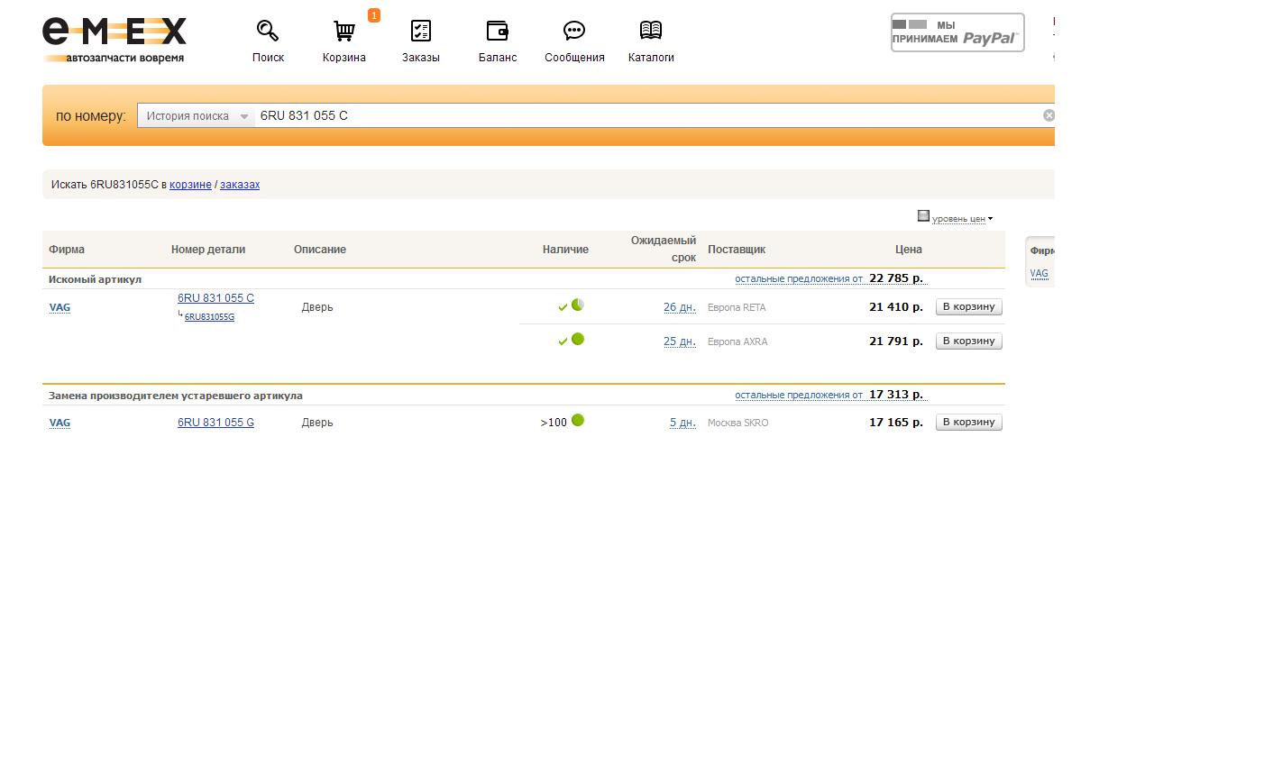Show other offers from 22 785 р.
The image size is (1273, 783).
tap(798, 279)
